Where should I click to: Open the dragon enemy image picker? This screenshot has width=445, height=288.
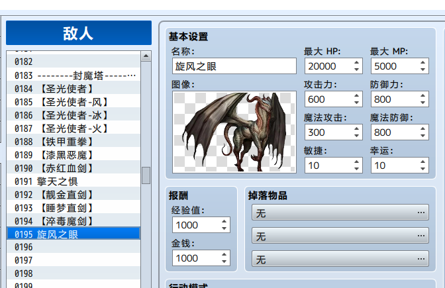[234, 132]
